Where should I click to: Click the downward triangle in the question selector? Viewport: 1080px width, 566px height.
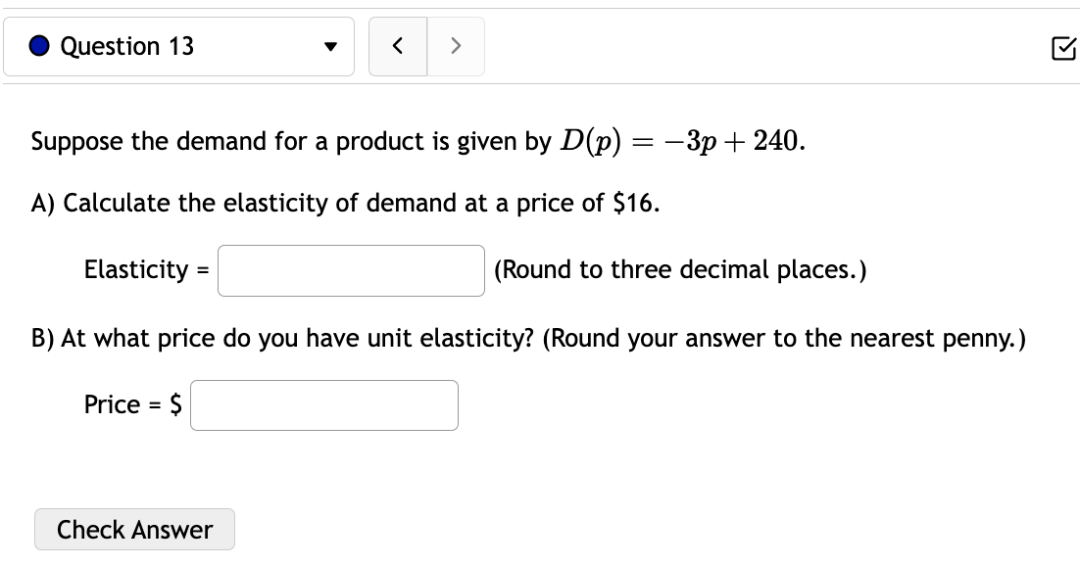tap(330, 46)
